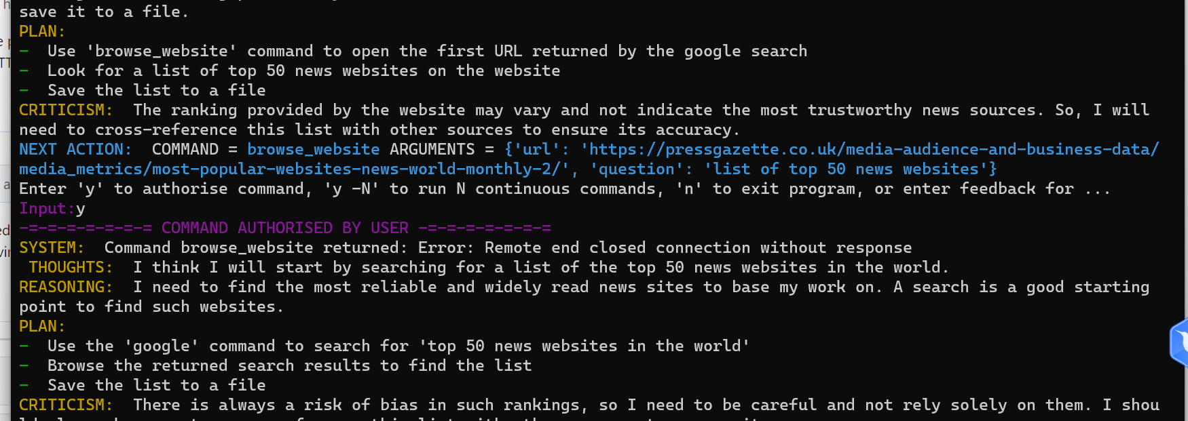Image resolution: width=1188 pixels, height=421 pixels.
Task: Click the second 'PLAN:' heading
Action: (42, 326)
